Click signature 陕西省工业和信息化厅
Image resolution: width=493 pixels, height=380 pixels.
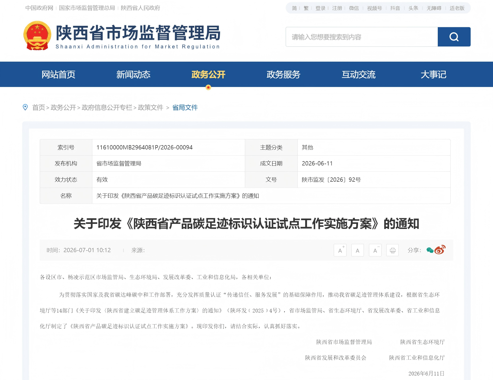pos(417,358)
